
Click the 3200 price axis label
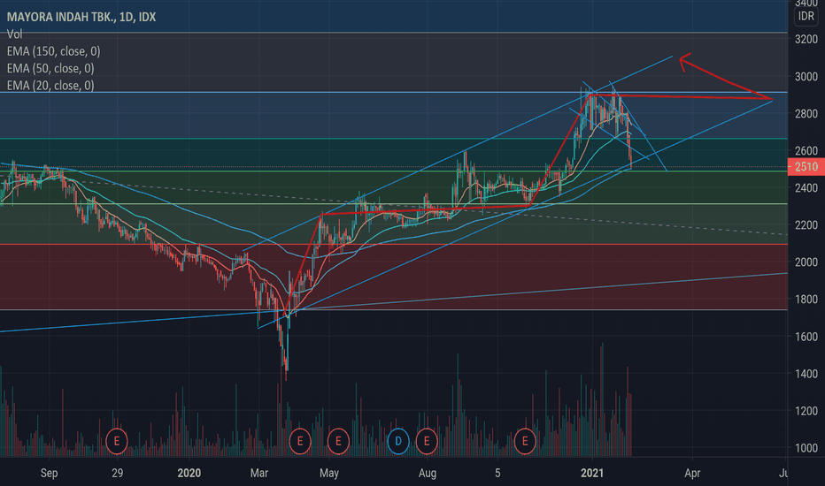(x=806, y=40)
